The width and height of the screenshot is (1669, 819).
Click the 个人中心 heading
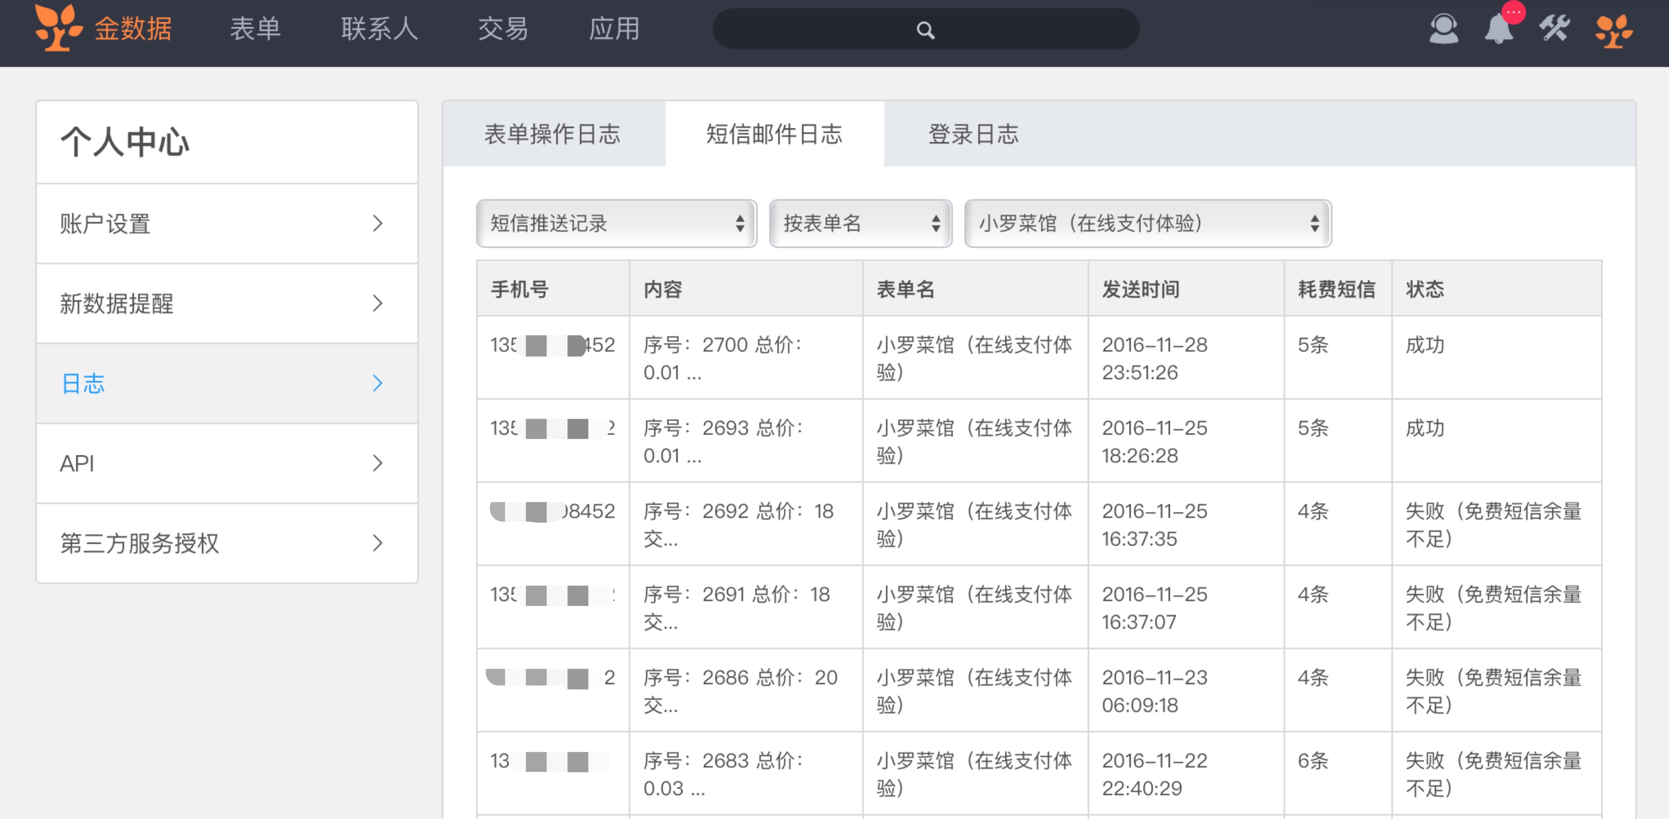125,142
